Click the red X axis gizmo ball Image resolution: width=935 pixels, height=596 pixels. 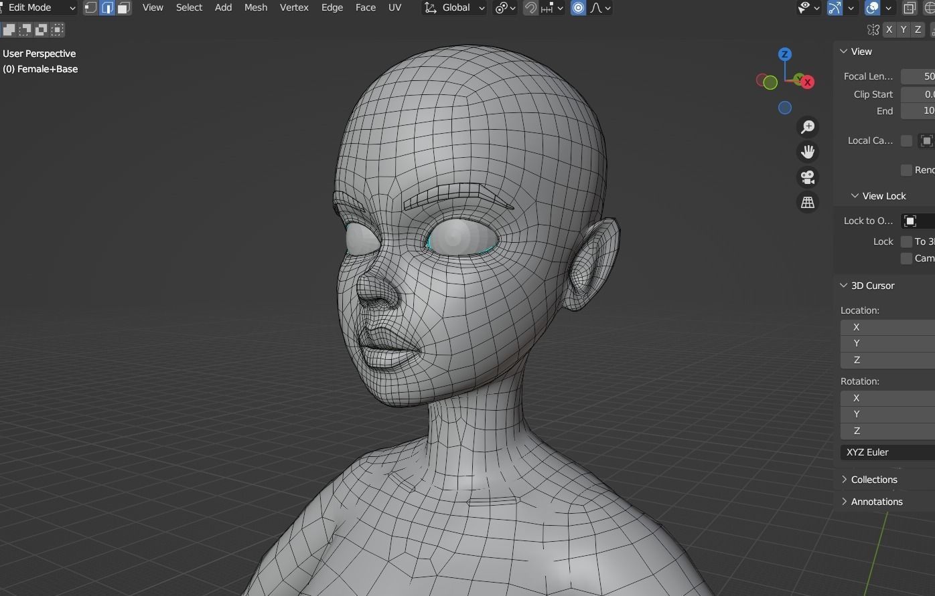pyautogui.click(x=807, y=82)
